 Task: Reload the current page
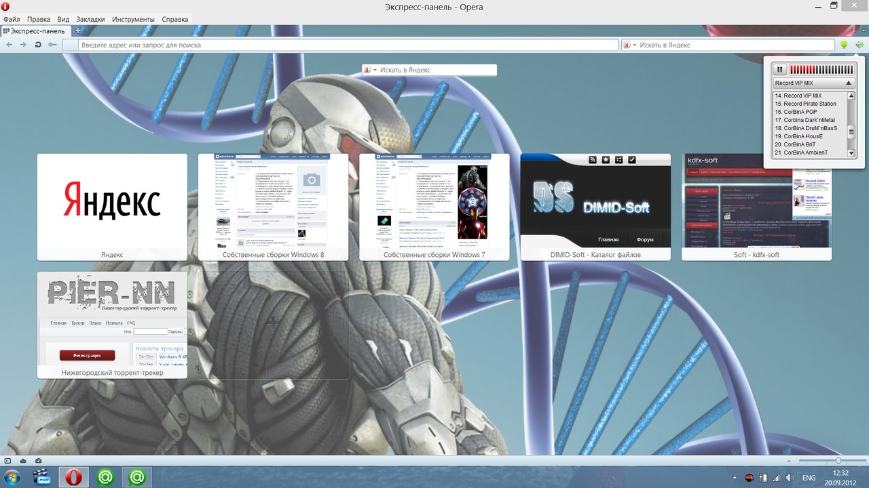[38, 45]
